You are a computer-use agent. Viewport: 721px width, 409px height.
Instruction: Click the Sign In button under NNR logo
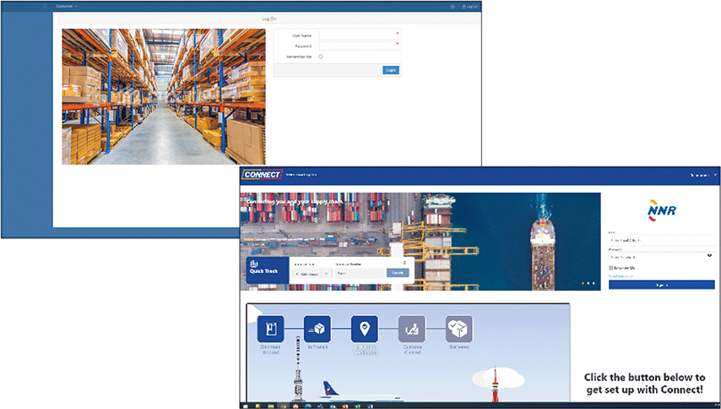pos(661,285)
